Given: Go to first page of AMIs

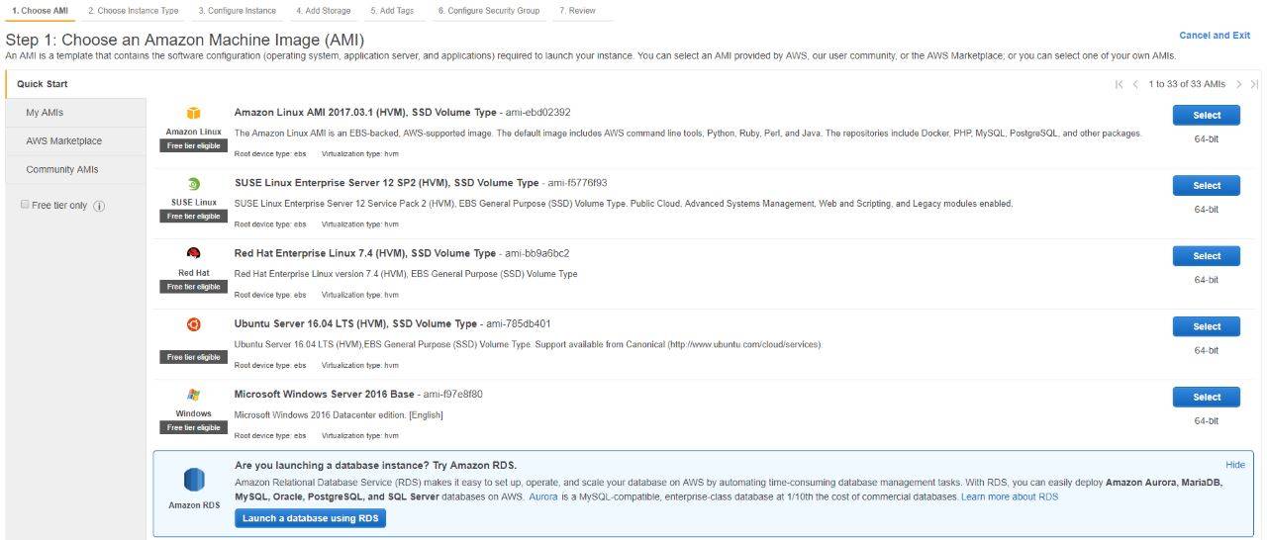Looking at the screenshot, I should pos(1120,84).
